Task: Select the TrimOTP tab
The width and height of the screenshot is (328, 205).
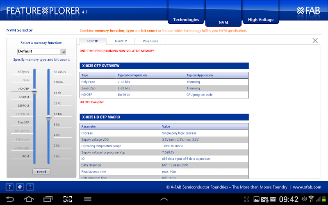Action: click(x=121, y=41)
